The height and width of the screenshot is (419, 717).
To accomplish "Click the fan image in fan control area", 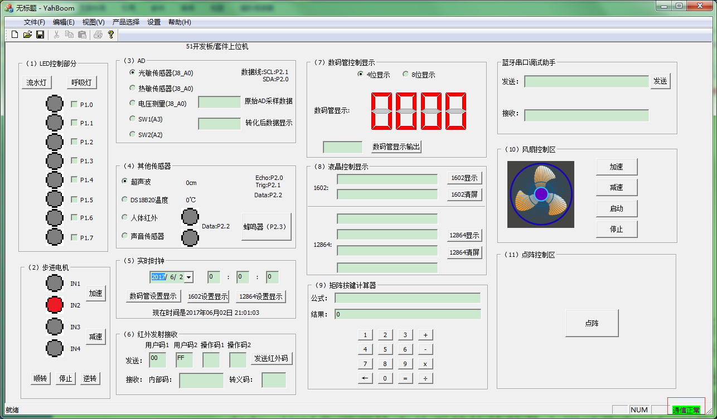I will [x=540, y=194].
